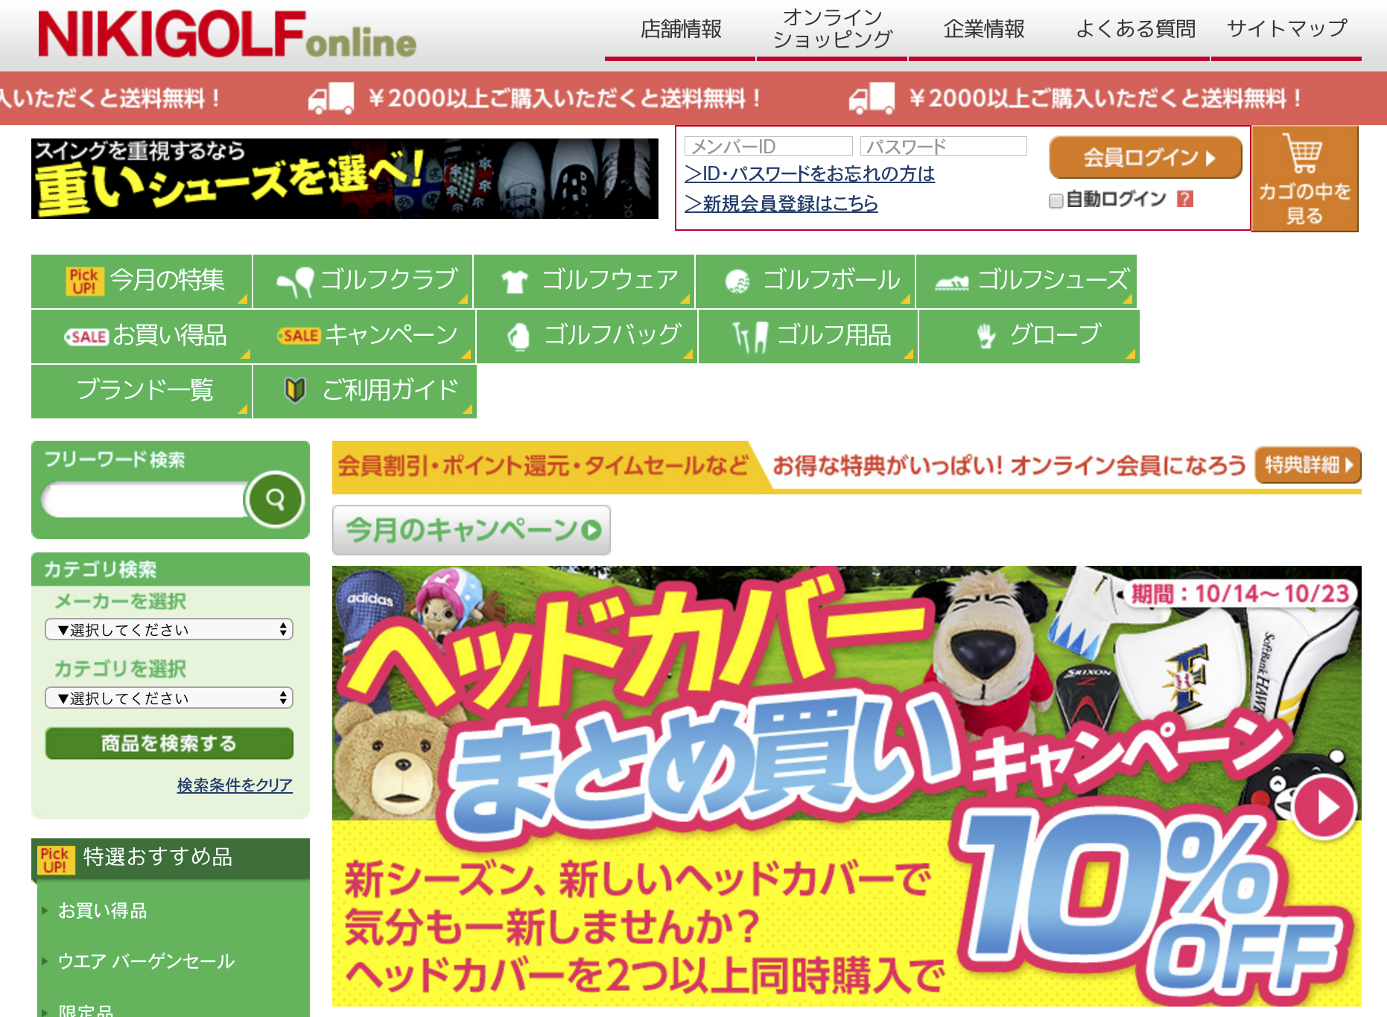
Task: Click the truck icon in middle shipping banner
Action: pos(331,98)
